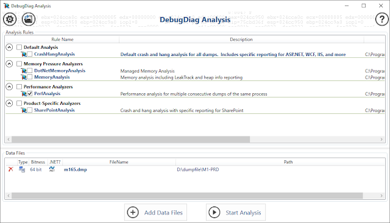
Task: Open the CrashHangAnalysis rule link
Action: tap(54, 54)
